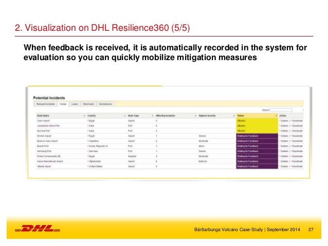Open Details for the Cairo Airport row
Screen dimensions: 328x246
coord(284,121)
